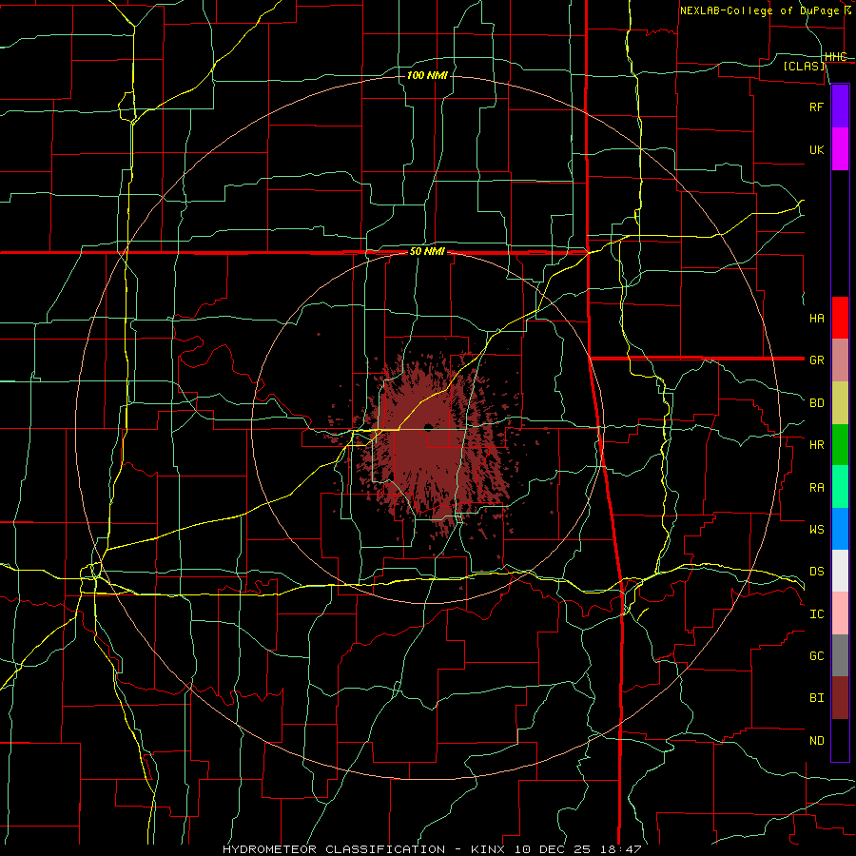Click the GR legend label
856x856 pixels.
816,360
